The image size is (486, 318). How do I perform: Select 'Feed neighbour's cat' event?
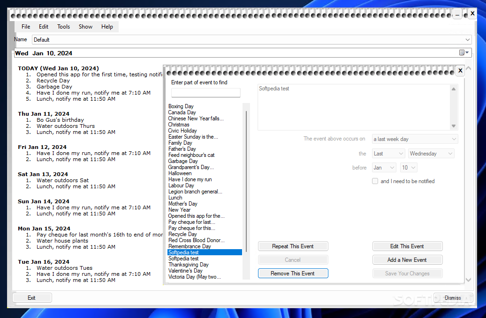pos(191,155)
